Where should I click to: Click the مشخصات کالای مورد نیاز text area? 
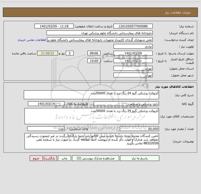pyautogui.click(x=92, y=116)
